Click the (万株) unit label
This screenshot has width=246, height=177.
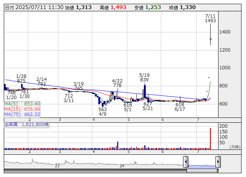(235, 147)
